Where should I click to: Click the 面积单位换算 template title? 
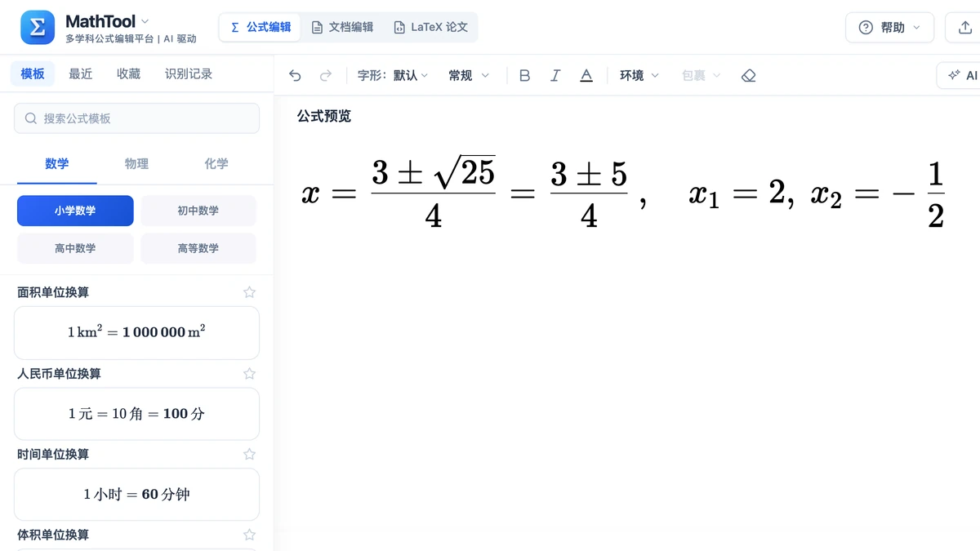tap(53, 292)
